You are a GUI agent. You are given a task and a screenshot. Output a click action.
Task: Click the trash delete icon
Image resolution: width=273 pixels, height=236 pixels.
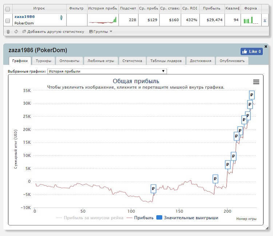(8, 32)
